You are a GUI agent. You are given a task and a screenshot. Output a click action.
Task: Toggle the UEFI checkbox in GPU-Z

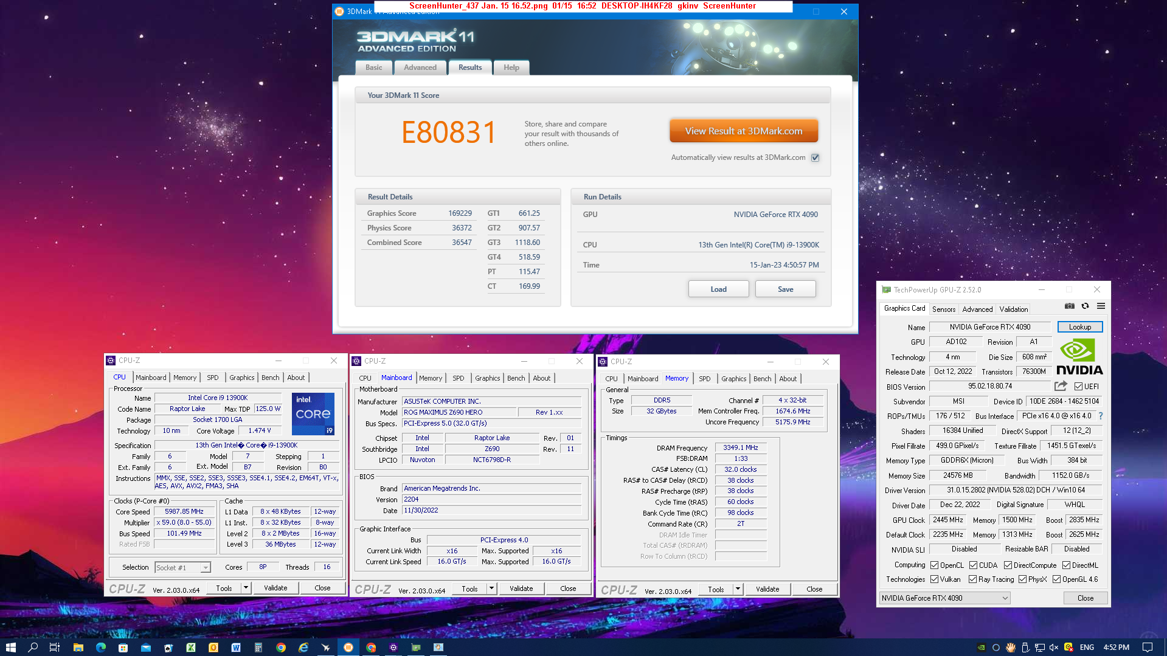(x=1078, y=387)
